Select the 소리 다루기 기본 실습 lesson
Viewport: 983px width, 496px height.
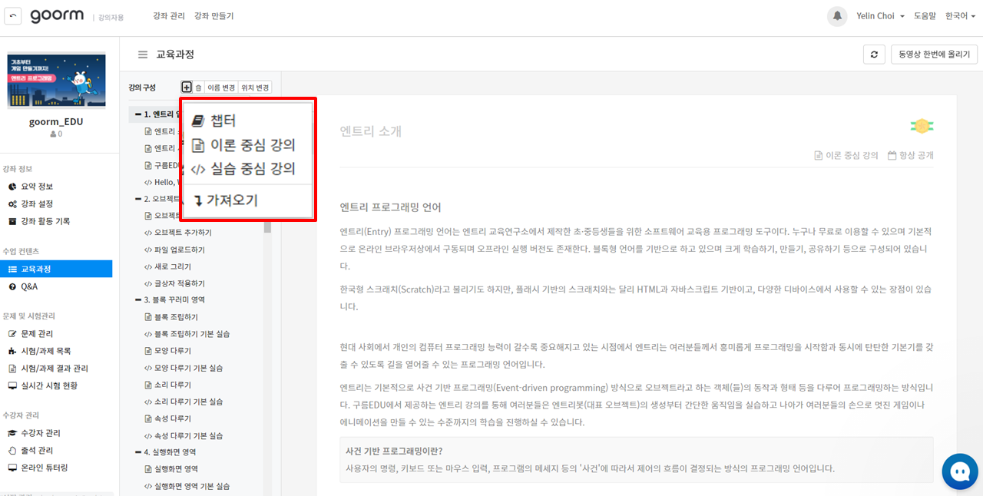(188, 402)
